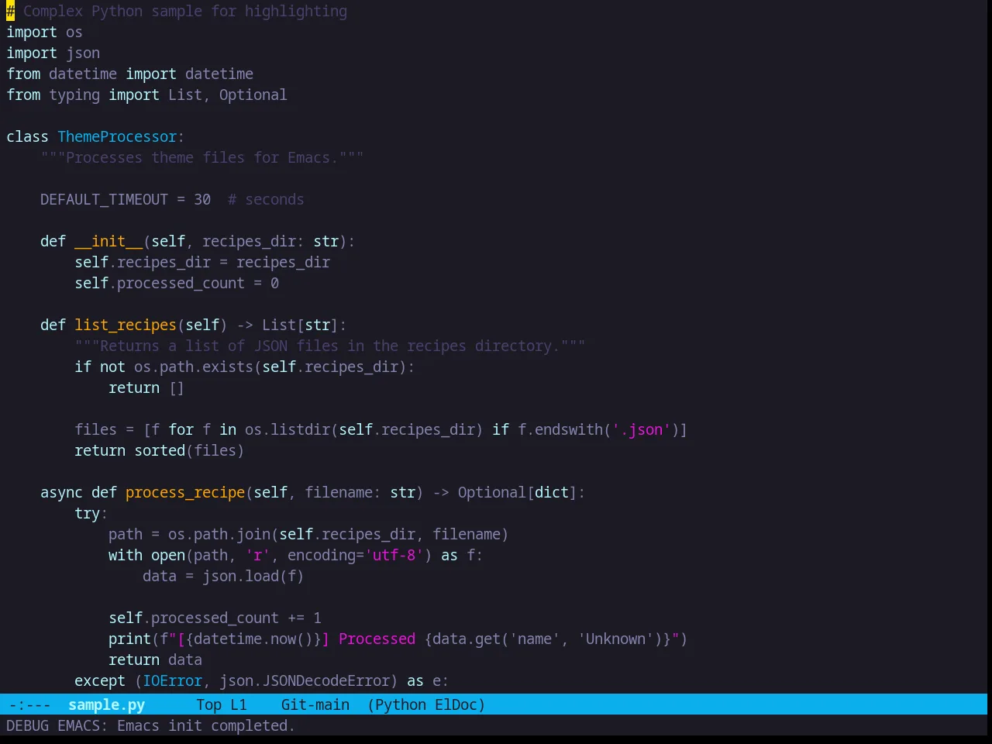Click the 'return []' line
The height and width of the screenshot is (744, 992).
[x=146, y=387]
